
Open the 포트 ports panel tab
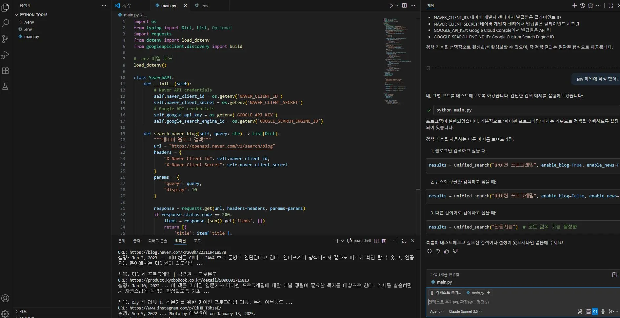tap(197, 241)
